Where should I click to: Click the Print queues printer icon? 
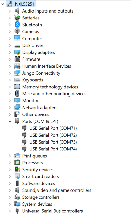(17, 156)
